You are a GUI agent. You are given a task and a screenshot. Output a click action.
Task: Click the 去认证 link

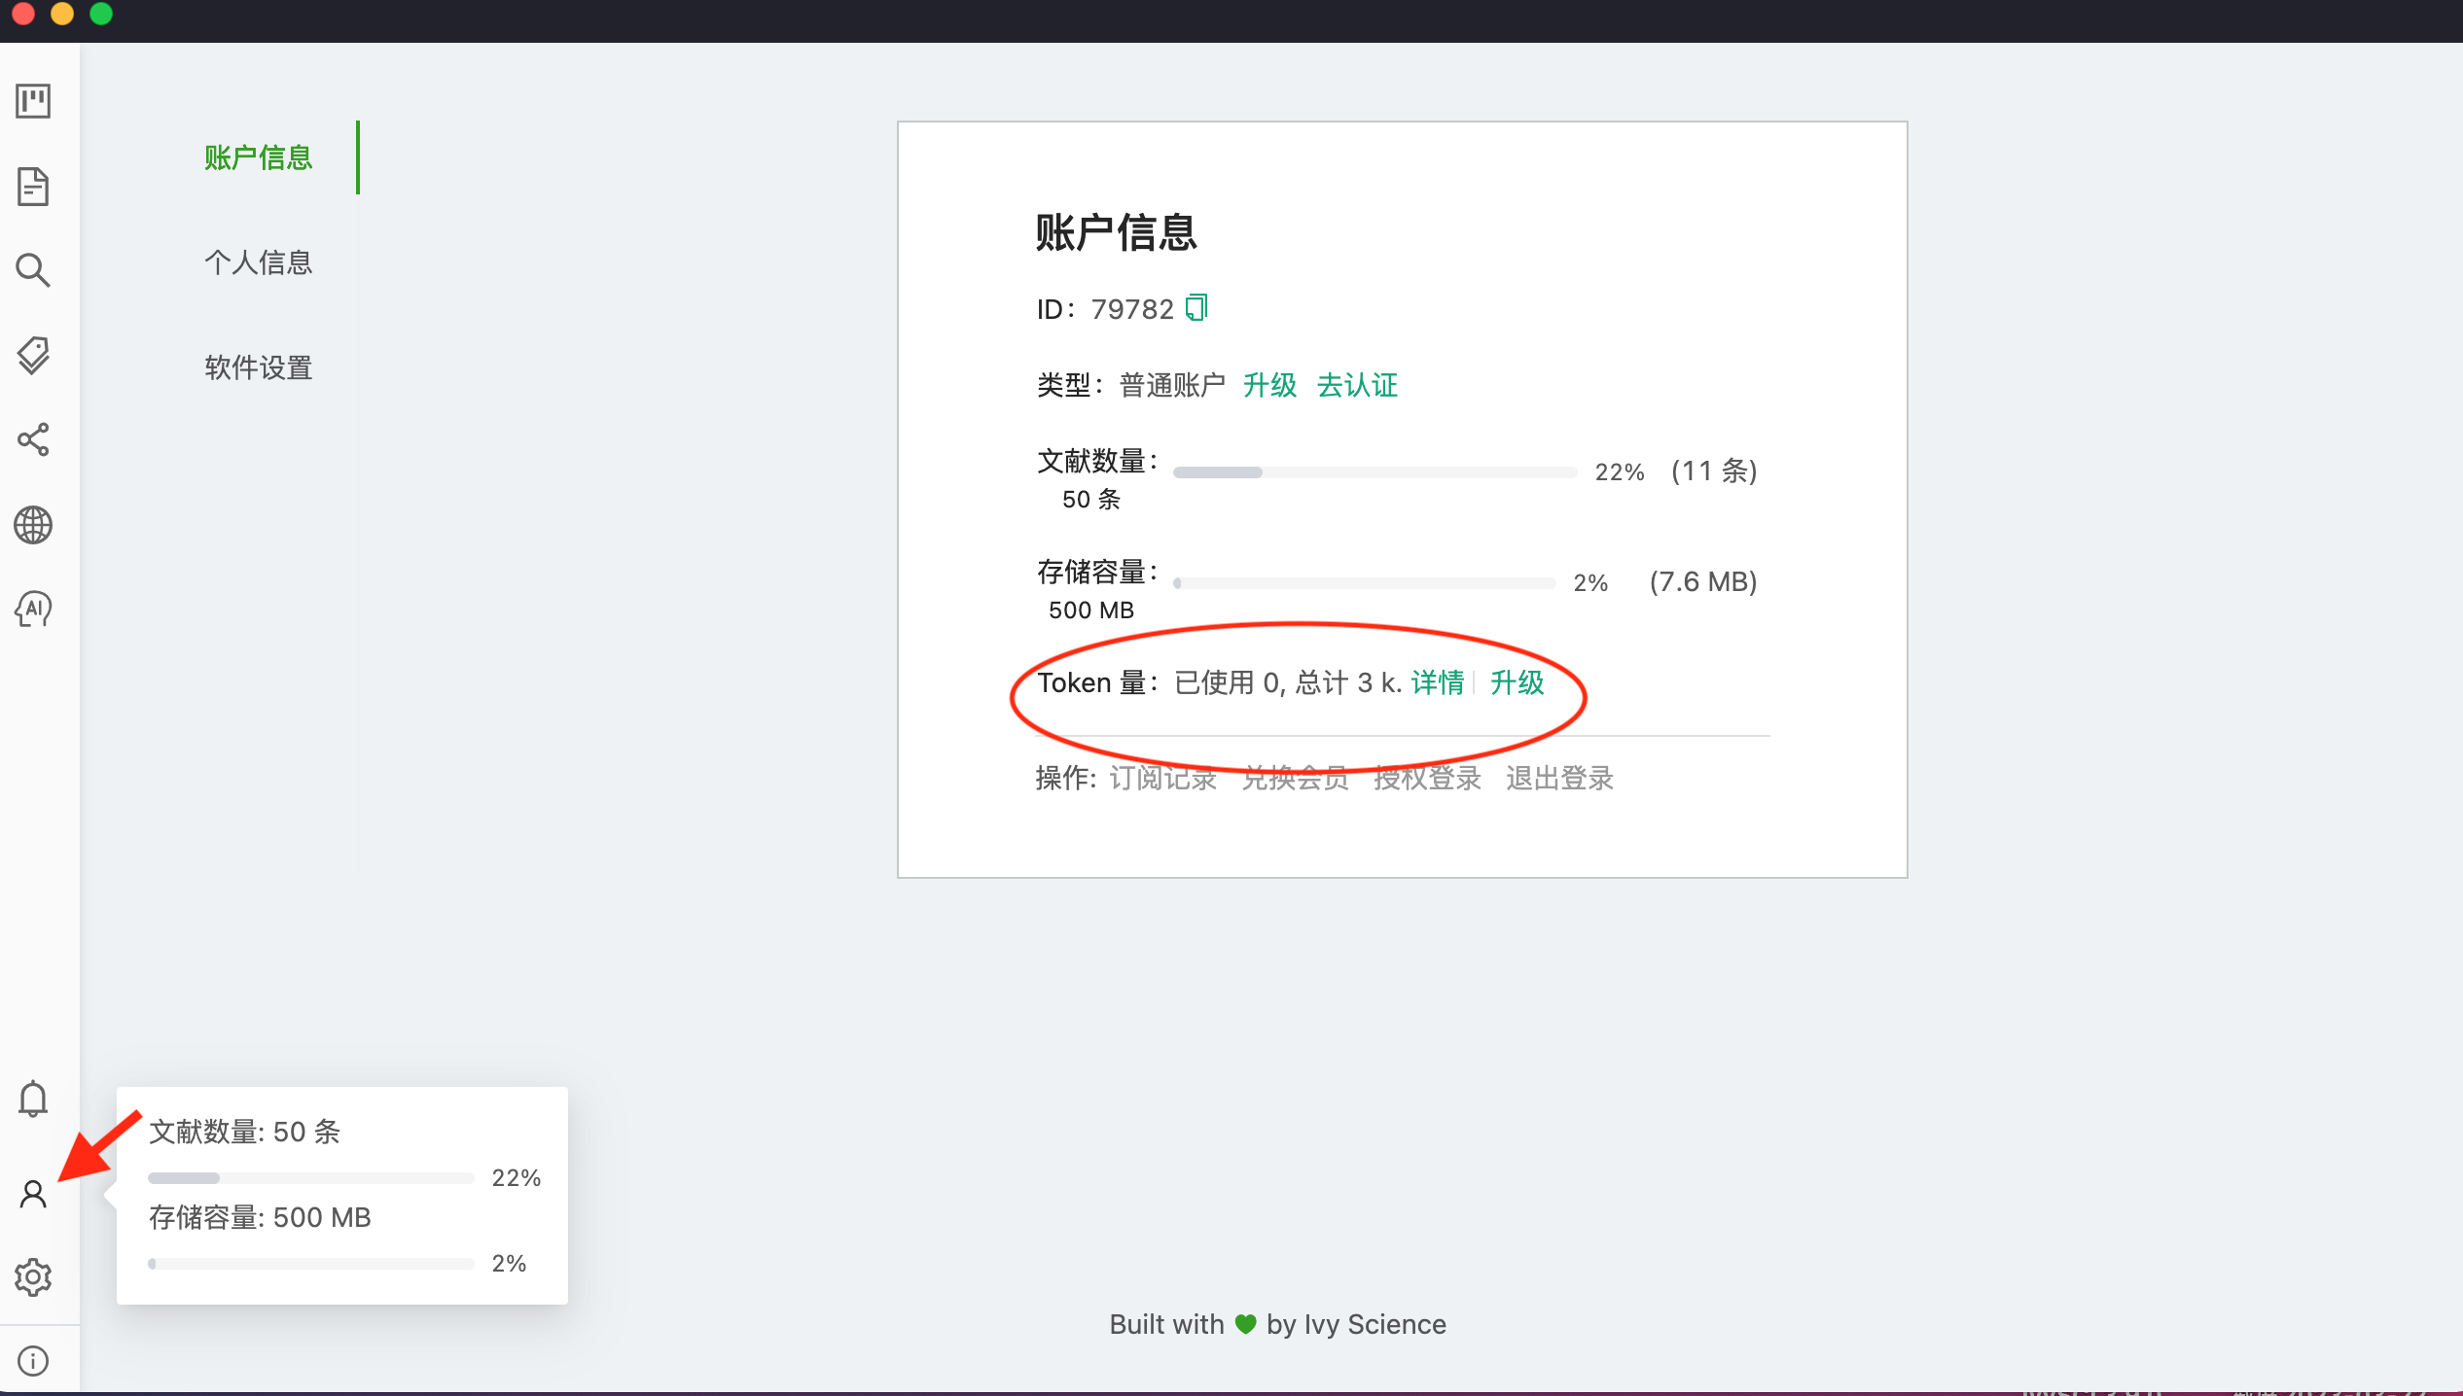click(1357, 385)
